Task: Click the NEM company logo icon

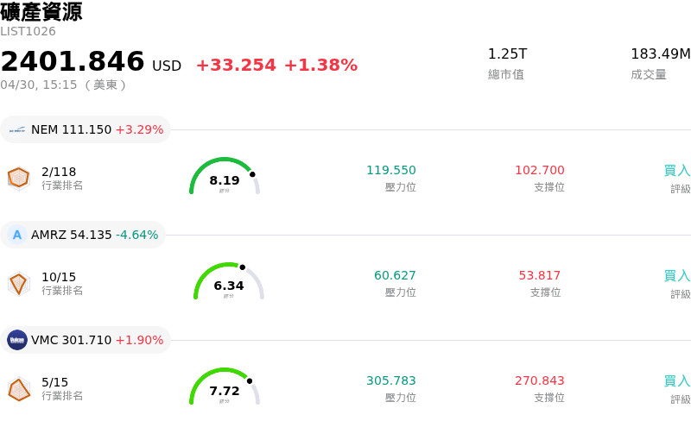Action: click(x=17, y=130)
